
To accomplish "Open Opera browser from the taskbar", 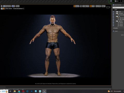I will (23, 91).
